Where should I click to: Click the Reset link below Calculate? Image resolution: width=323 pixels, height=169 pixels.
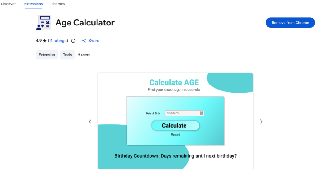coord(175,134)
